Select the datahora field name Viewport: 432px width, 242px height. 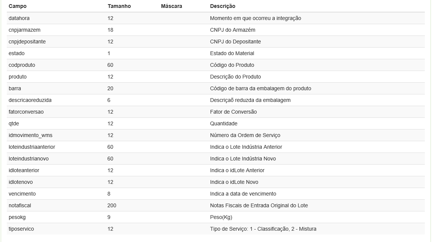(19, 18)
